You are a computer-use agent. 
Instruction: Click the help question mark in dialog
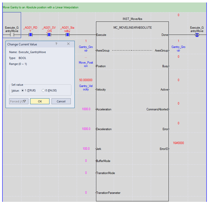[x=56, y=44]
